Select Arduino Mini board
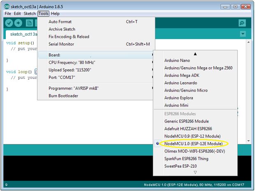The image size is (255, 191). click(x=195, y=105)
